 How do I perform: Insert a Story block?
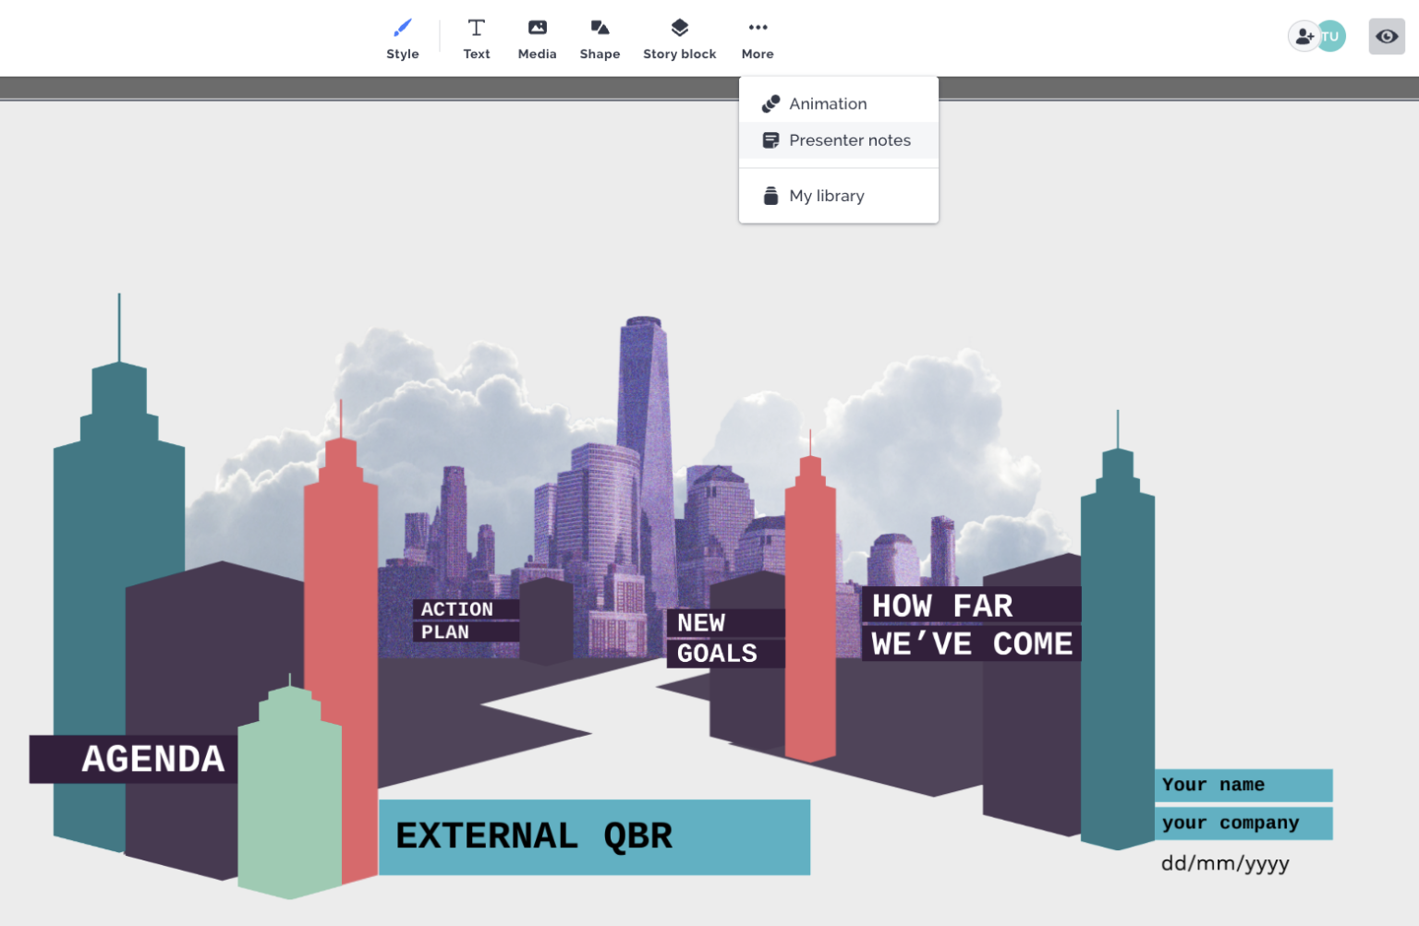[679, 37]
